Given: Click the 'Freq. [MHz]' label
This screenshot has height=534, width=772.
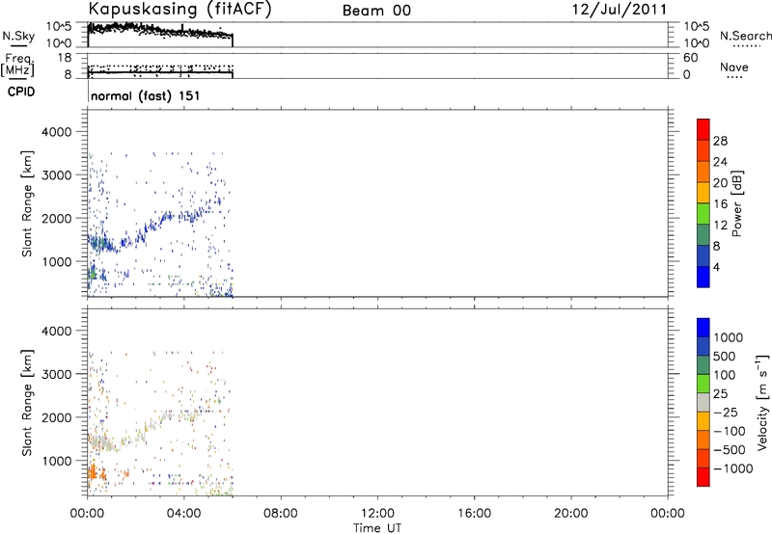Looking at the screenshot, I should [17, 65].
